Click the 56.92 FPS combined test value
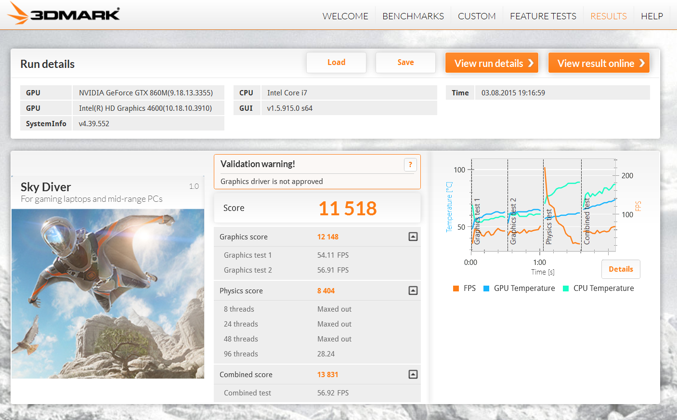Screen dimensions: 677x420 coord(333,393)
